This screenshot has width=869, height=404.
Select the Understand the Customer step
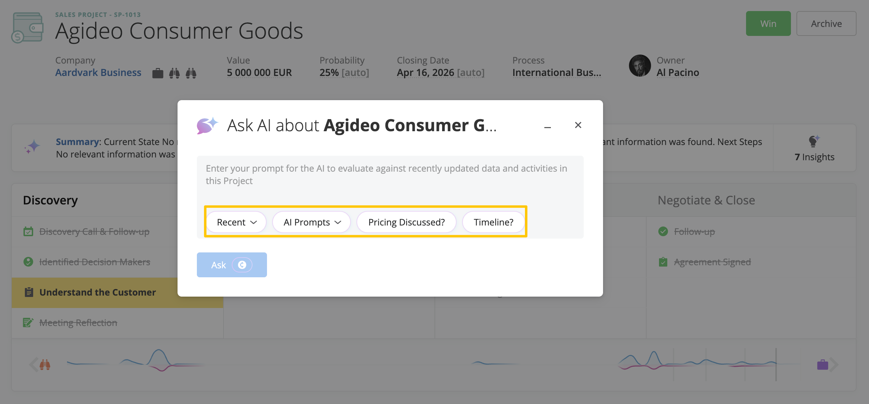point(98,292)
